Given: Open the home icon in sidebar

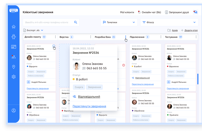Looking at the screenshot, I should (x=14, y=27).
